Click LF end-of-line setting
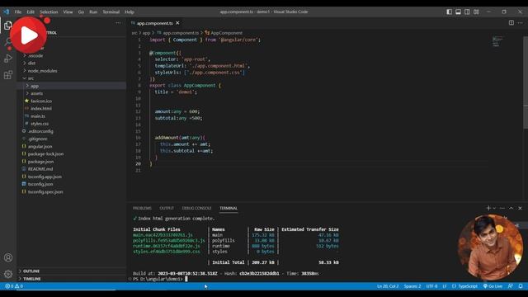 445,286
